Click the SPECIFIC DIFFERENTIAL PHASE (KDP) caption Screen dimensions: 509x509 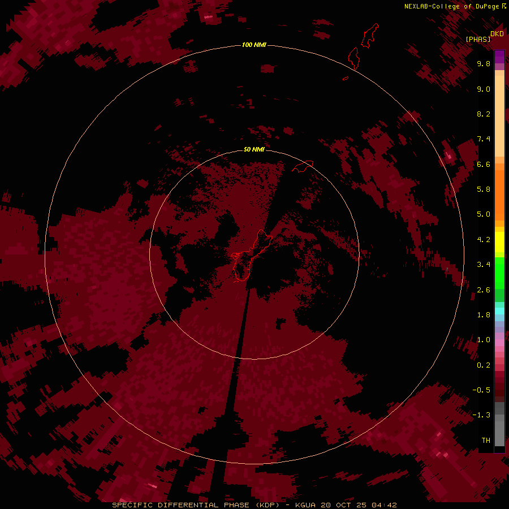[196, 505]
